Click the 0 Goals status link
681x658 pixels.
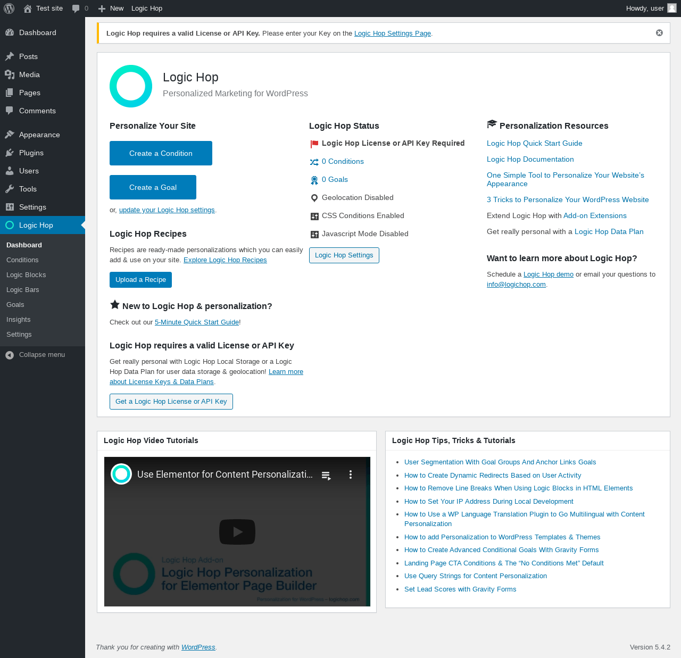pos(335,179)
